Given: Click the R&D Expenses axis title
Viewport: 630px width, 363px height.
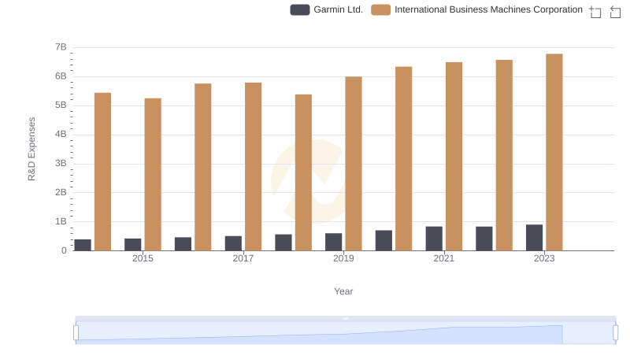Looking at the screenshot, I should pos(31,149).
